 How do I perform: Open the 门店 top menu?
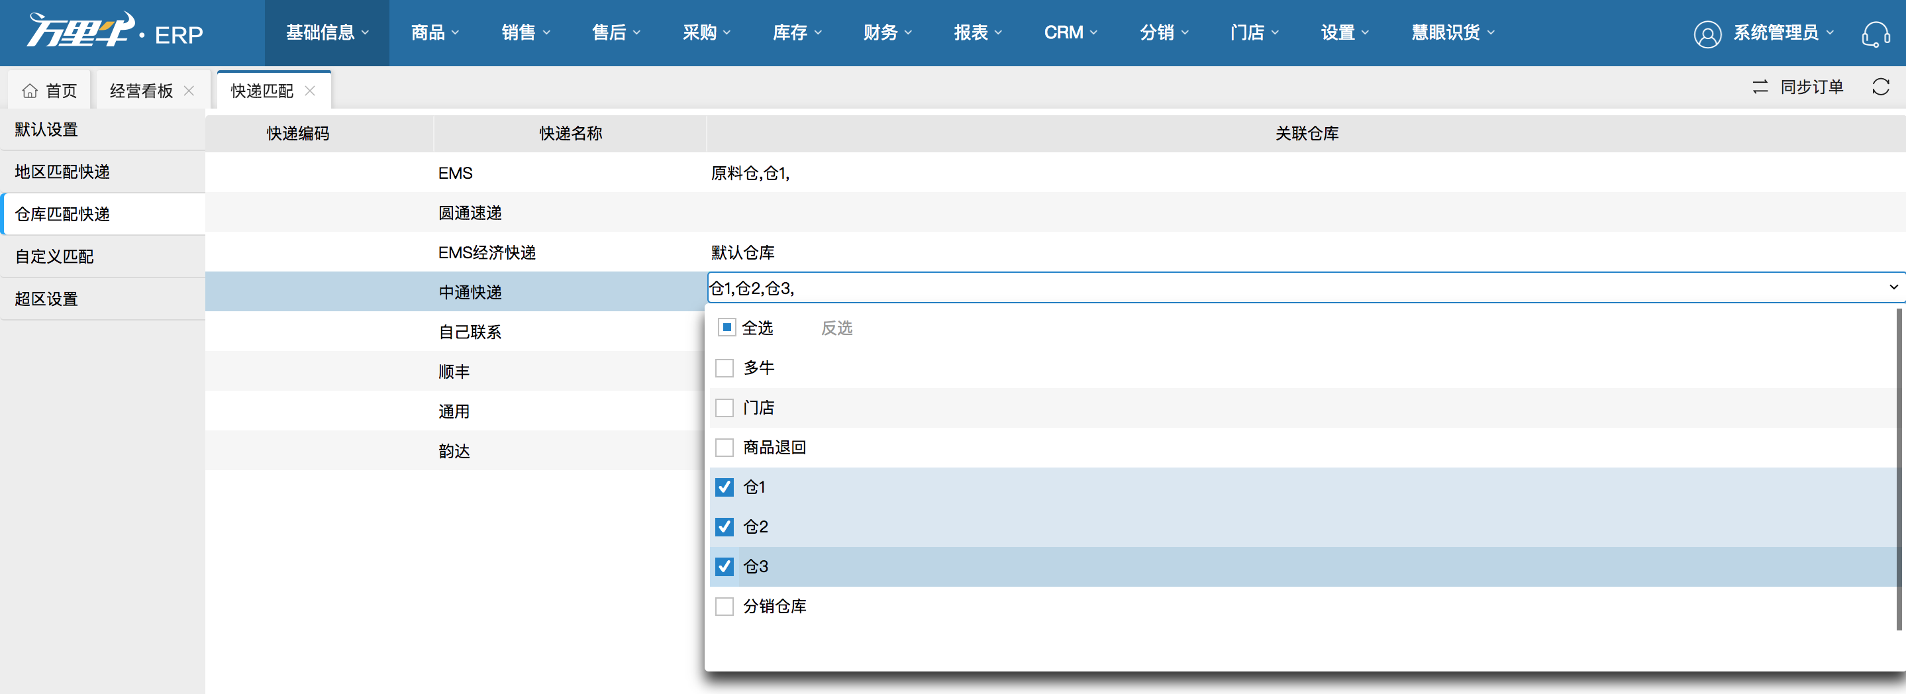tap(1254, 32)
